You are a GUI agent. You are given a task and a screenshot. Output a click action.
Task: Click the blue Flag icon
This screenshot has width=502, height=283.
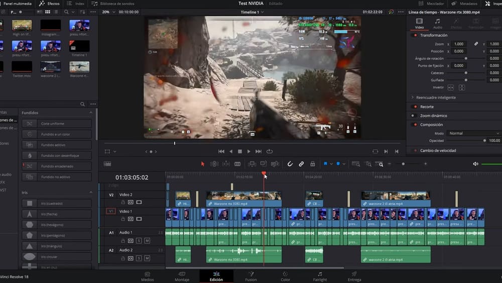(325, 164)
